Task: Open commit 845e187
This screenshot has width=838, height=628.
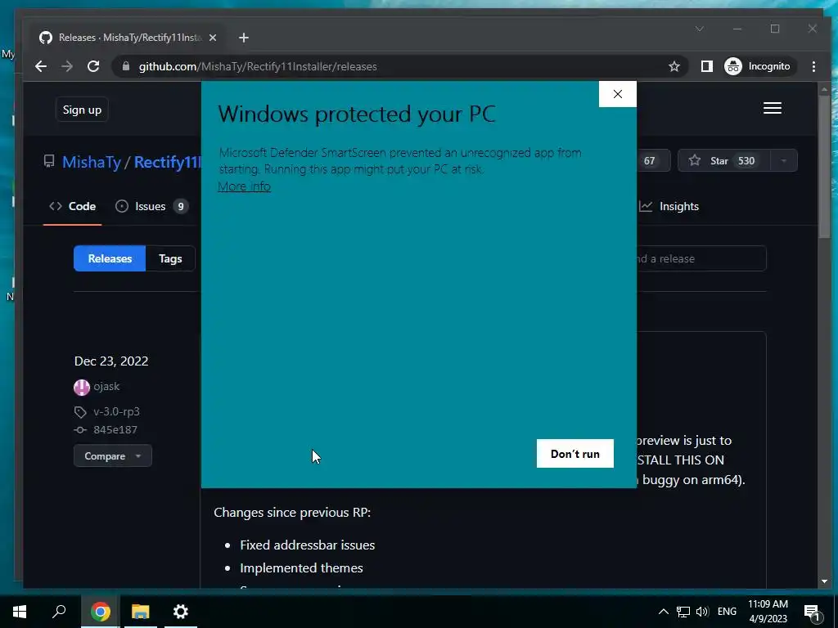Action: [x=115, y=429]
